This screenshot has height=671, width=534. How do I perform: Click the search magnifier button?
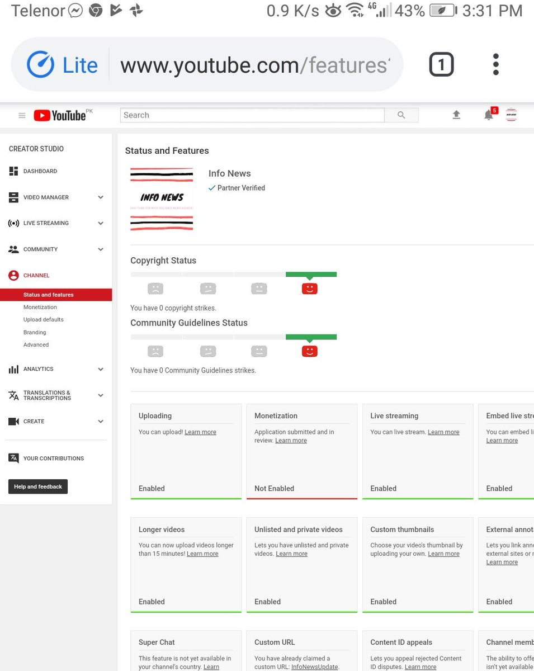tap(401, 115)
